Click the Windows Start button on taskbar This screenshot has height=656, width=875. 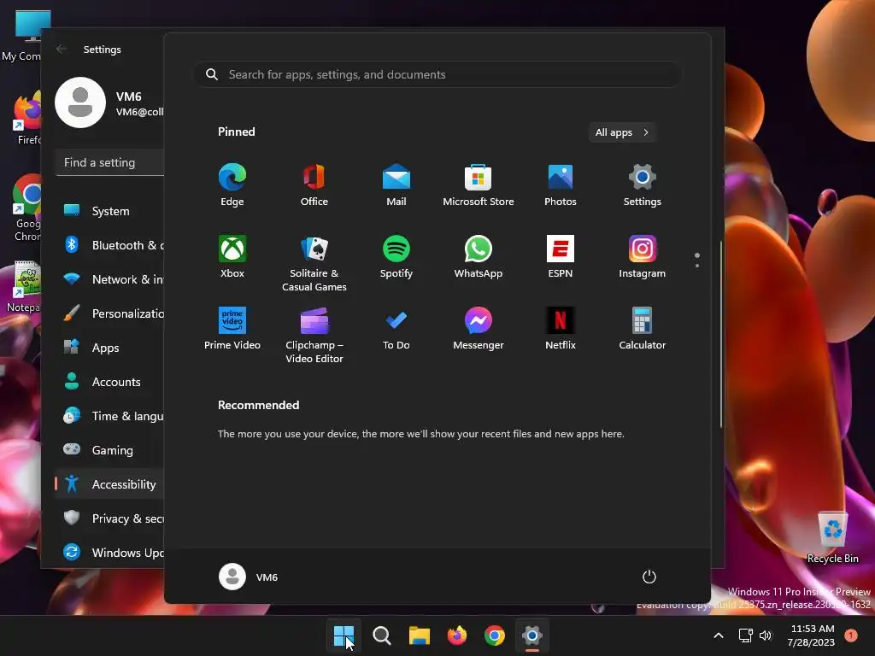click(344, 635)
